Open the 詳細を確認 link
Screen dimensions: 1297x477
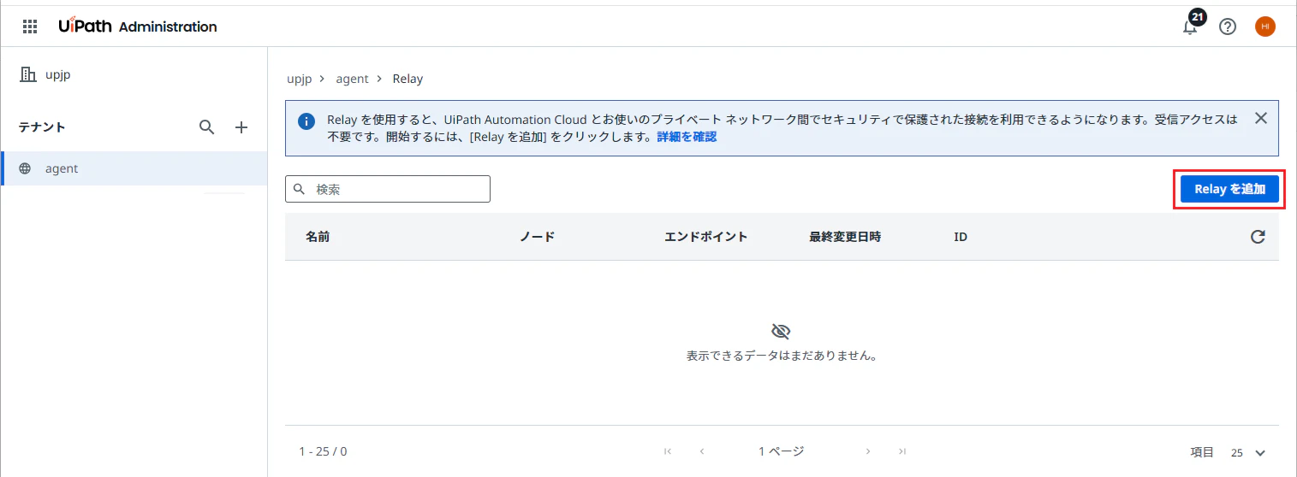(687, 137)
